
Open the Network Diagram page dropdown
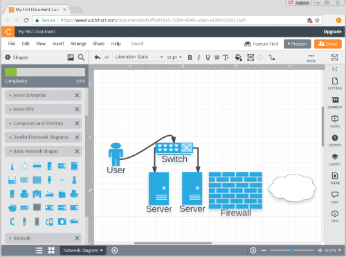(x=83, y=251)
